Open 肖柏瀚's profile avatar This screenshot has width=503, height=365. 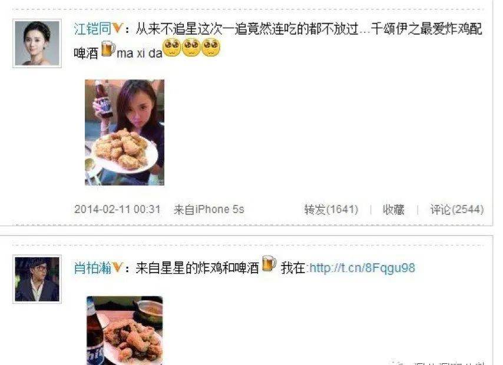coord(37,279)
